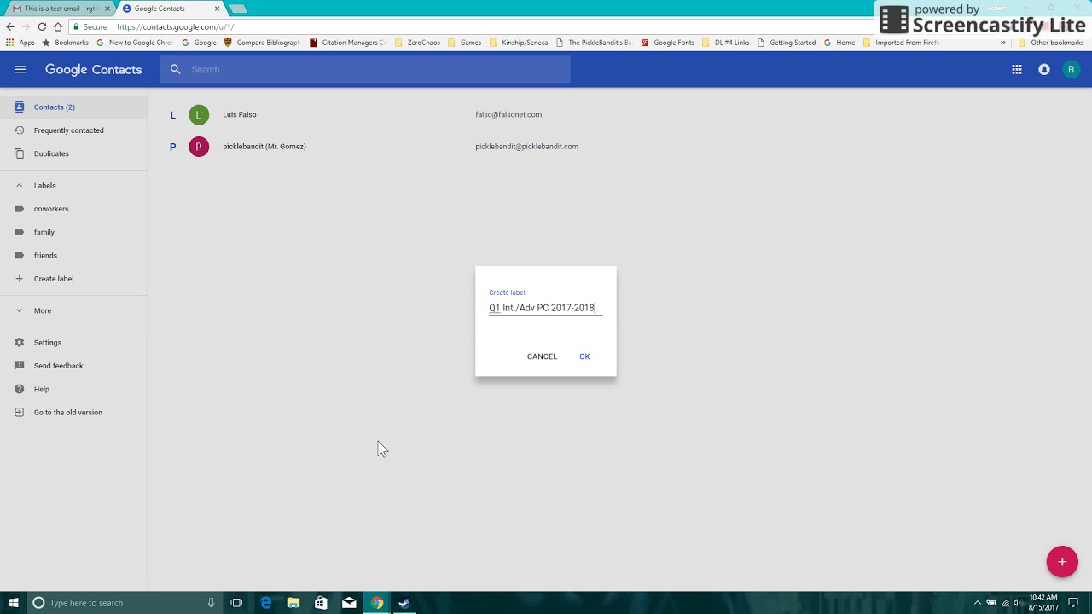Click the plus icon beside Create label
The height and width of the screenshot is (614, 1092).
tap(19, 279)
